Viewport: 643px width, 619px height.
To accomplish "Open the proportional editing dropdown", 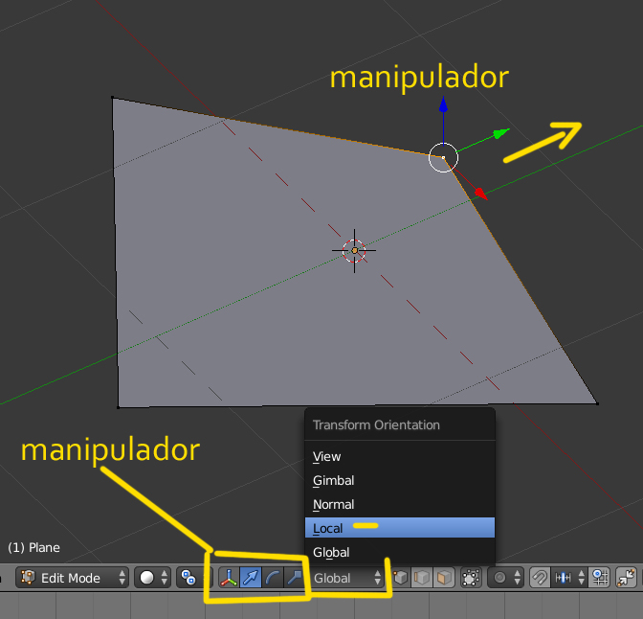I will click(x=505, y=578).
